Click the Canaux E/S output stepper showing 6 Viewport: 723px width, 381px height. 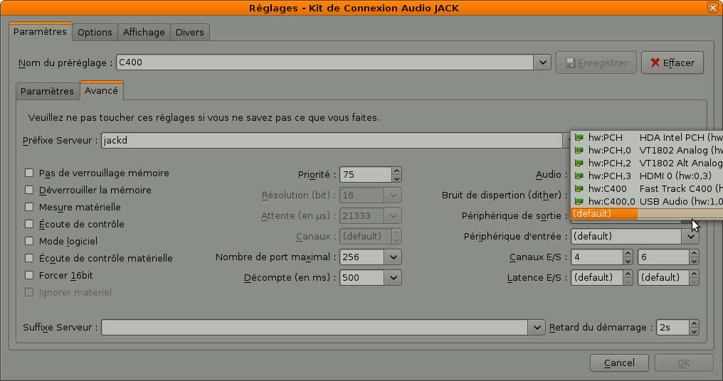pyautogui.click(x=694, y=257)
